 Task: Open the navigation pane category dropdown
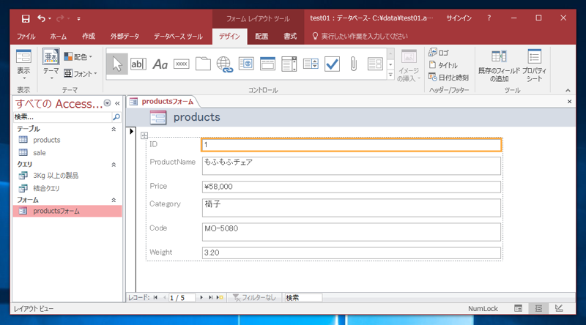pos(107,103)
